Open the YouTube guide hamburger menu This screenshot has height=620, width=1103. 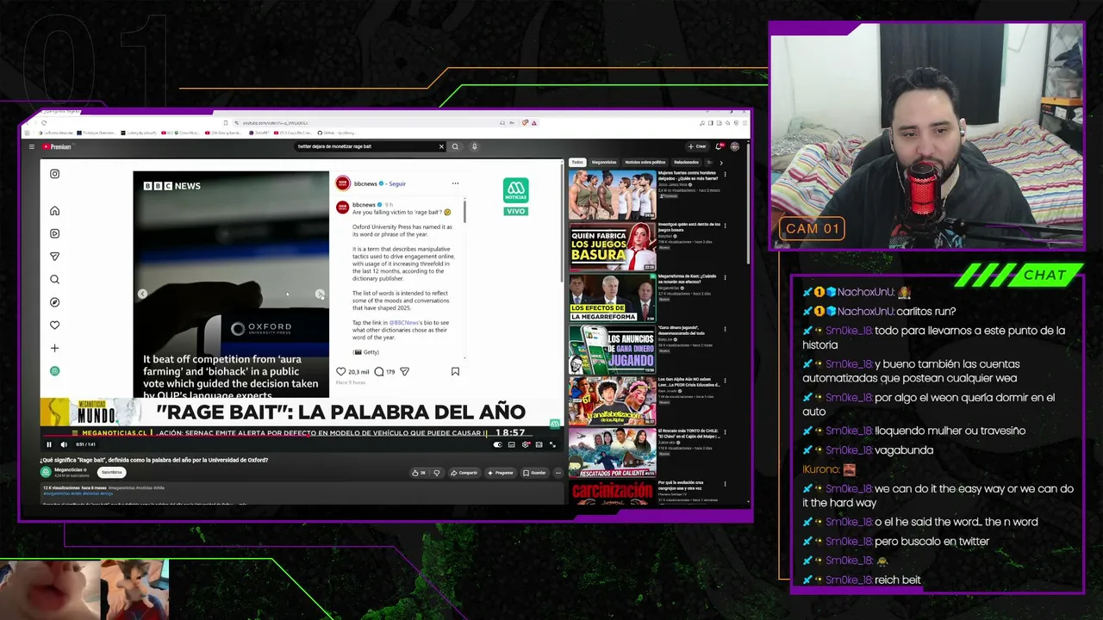point(32,146)
